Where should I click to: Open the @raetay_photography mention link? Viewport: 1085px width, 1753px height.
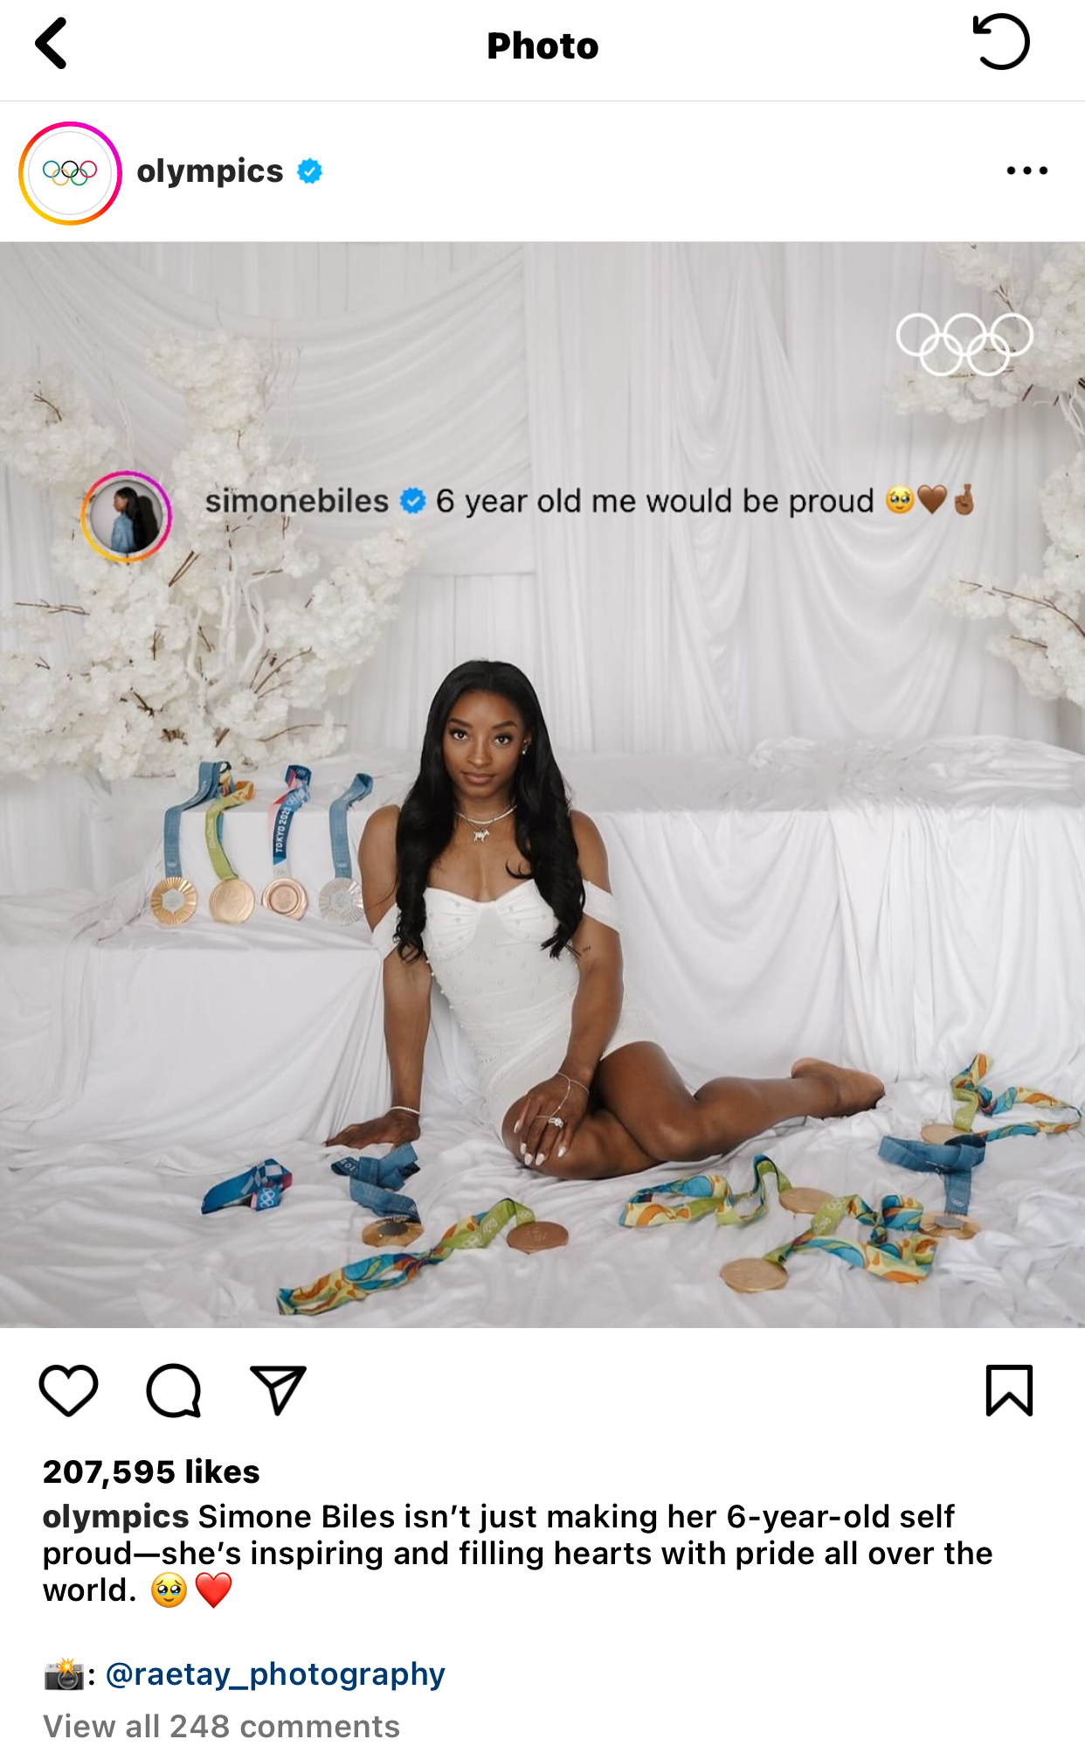point(275,1673)
